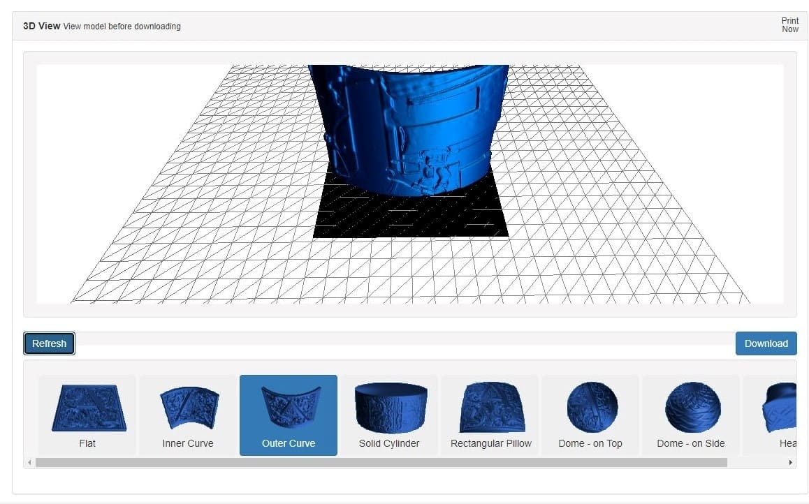Click the black shadow beneath the model
Image resolution: width=809 pixels, height=504 pixels.
point(412,216)
